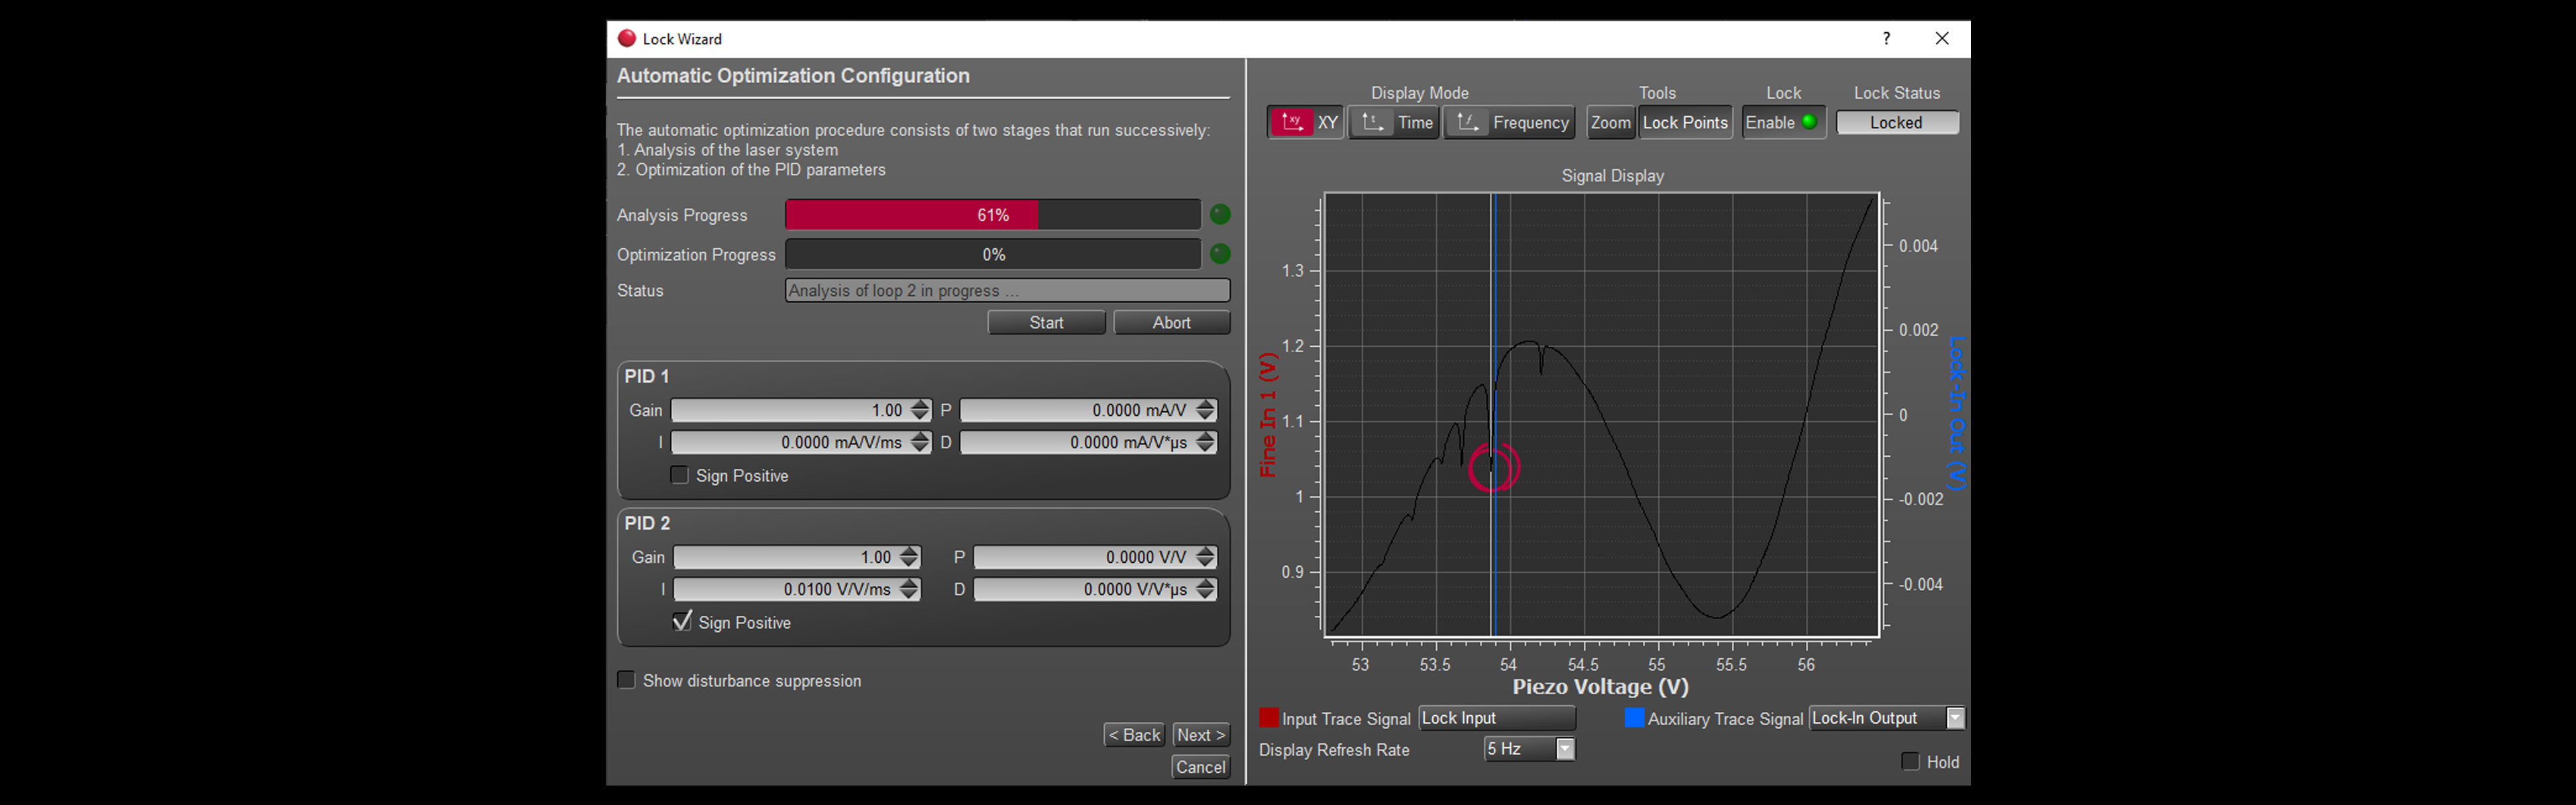Click the Optimization Progress bar
This screenshot has height=805, width=2576.
(993, 254)
